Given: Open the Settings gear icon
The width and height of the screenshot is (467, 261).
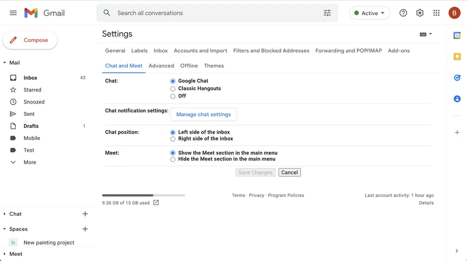Looking at the screenshot, I should coord(420,13).
